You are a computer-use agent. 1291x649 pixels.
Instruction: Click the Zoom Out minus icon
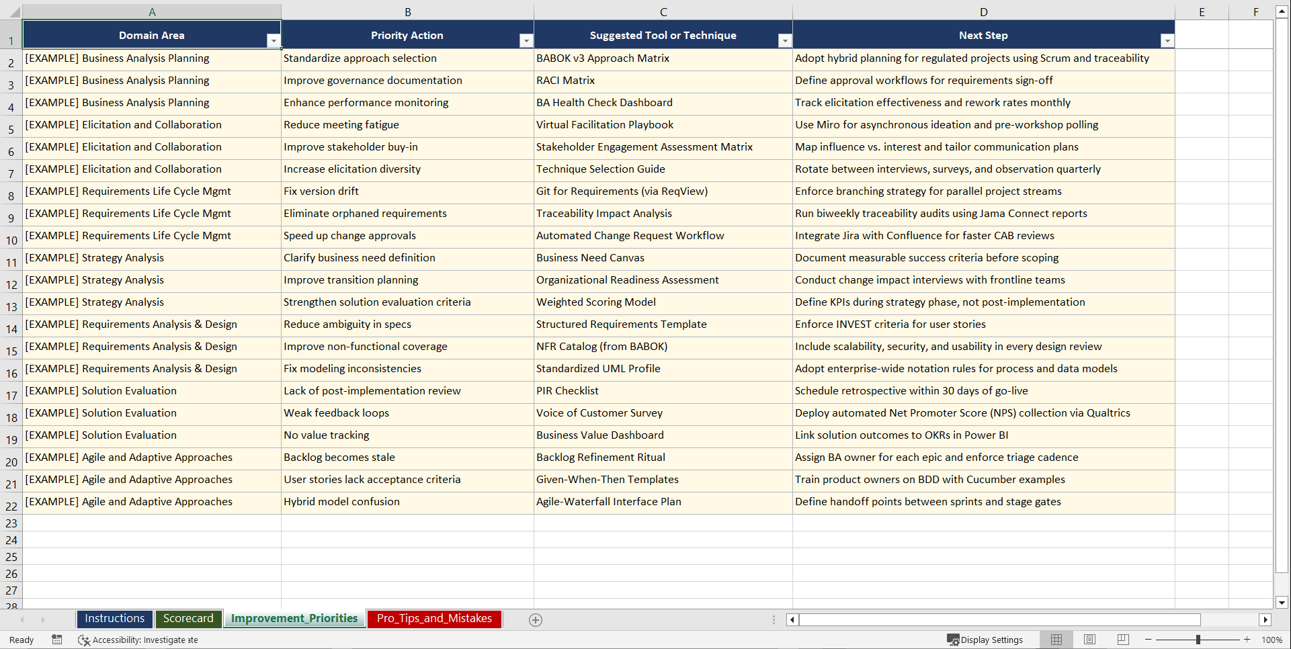[1148, 639]
